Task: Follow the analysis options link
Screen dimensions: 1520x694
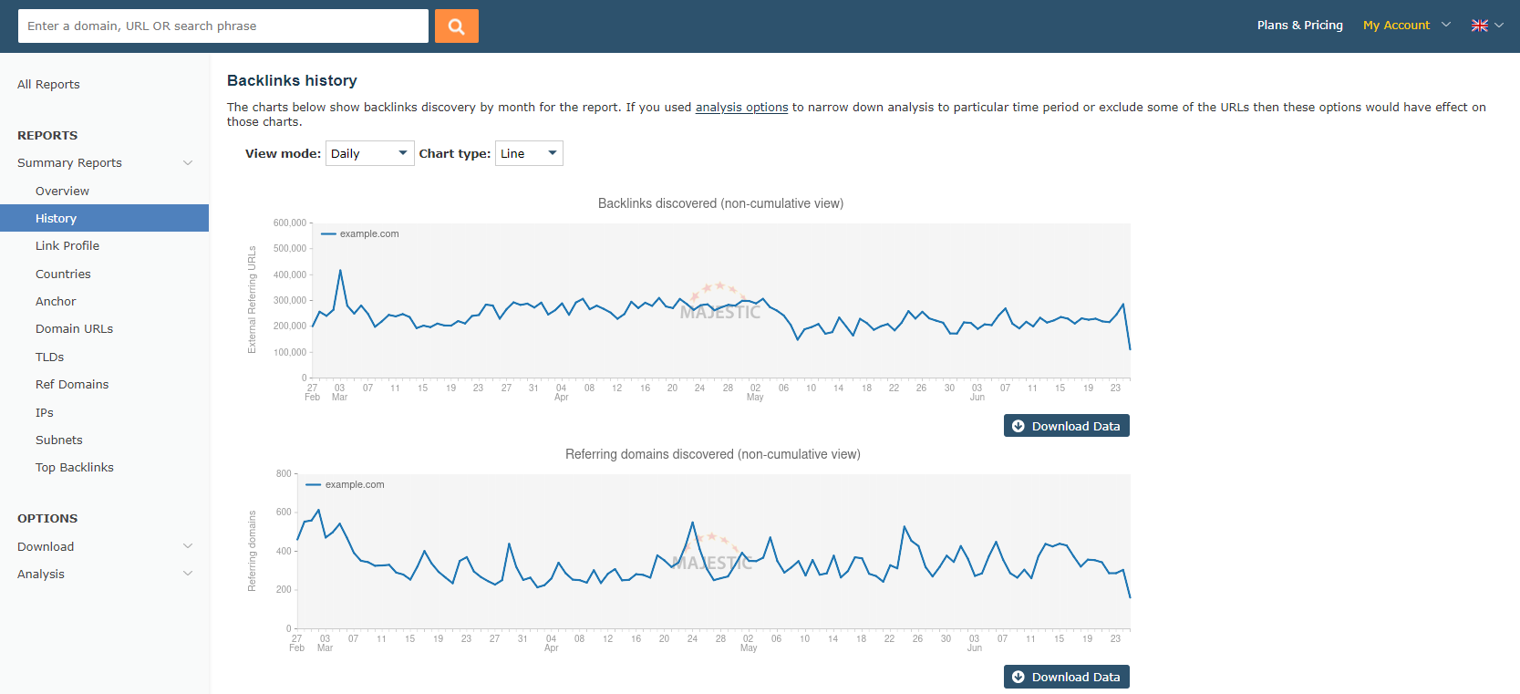Action: (741, 108)
